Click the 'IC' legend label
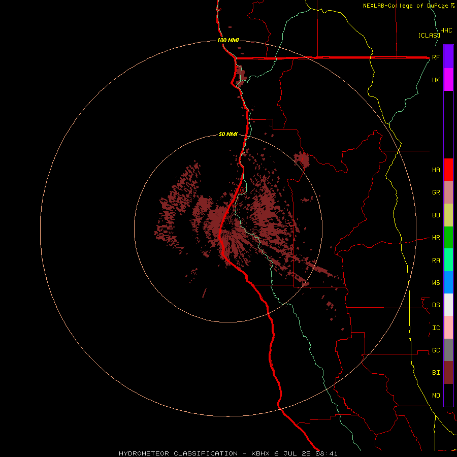The height and width of the screenshot is (457, 457). coord(436,328)
